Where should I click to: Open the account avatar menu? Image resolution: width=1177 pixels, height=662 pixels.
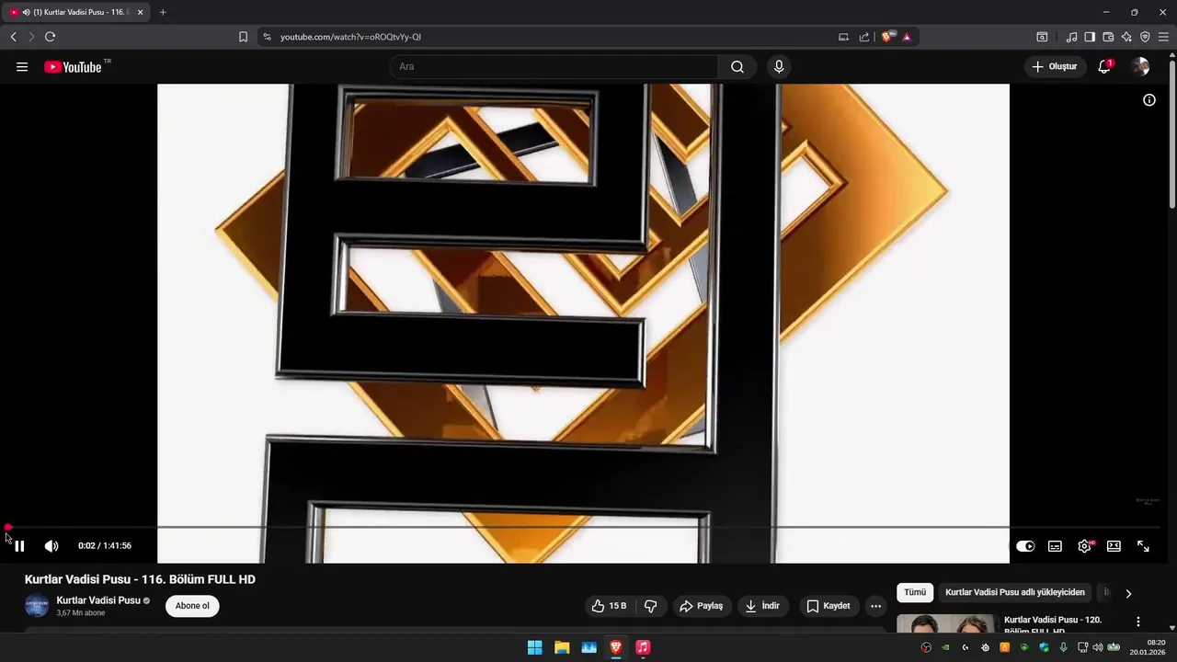(x=1140, y=67)
